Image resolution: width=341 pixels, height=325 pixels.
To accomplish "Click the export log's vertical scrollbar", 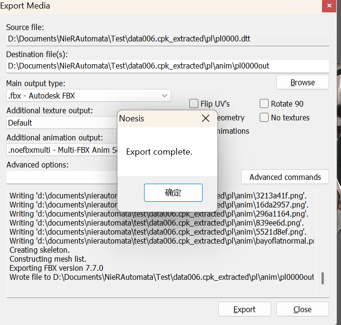I will (x=323, y=278).
